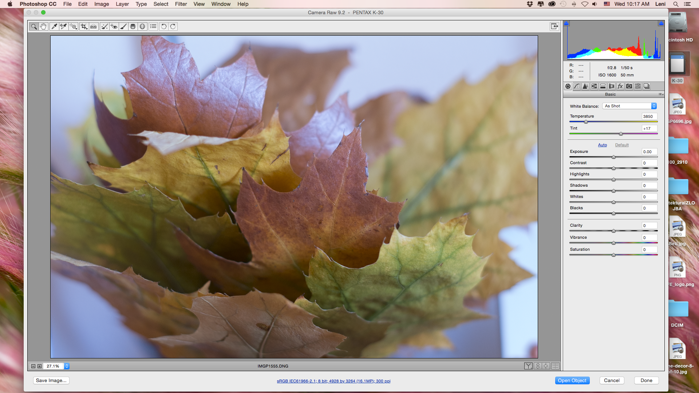Screen dimensions: 699x393
Task: Toggle full screen mode button
Action: [554, 26]
